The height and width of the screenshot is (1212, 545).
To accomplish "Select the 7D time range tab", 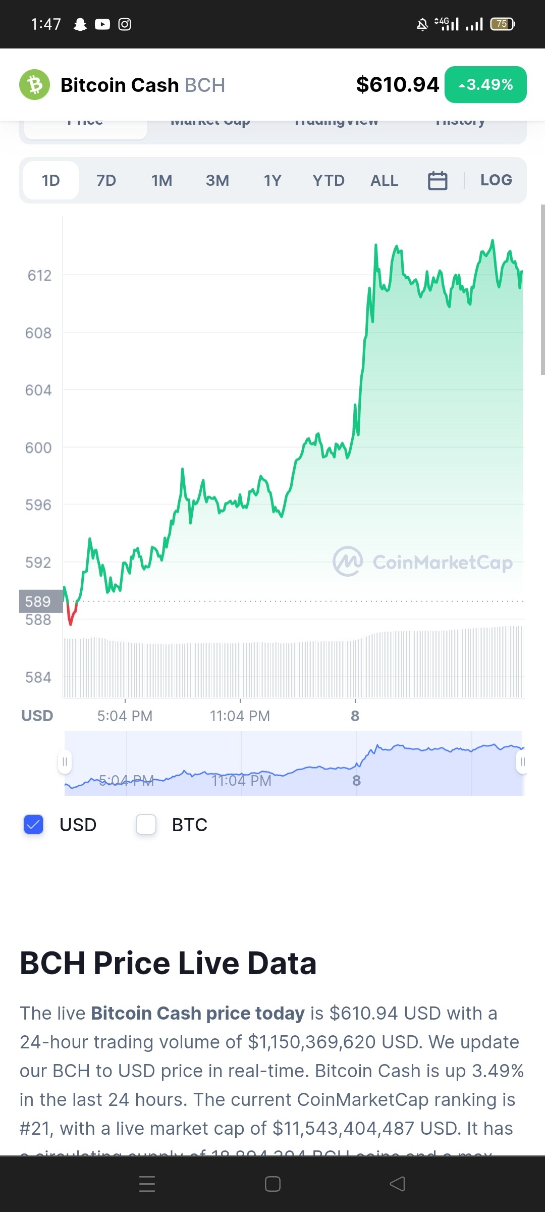I will coord(106,180).
